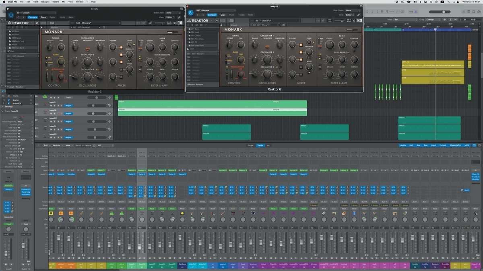The height and width of the screenshot is (271, 483).
Task: Toggle the Bus channel filter in the mixer
Action: click(425, 145)
